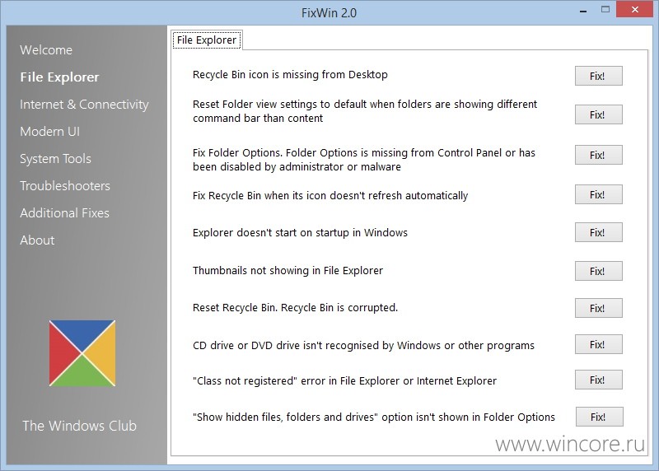Go to Internet & Connectivity section
This screenshot has width=659, height=471.
click(84, 105)
